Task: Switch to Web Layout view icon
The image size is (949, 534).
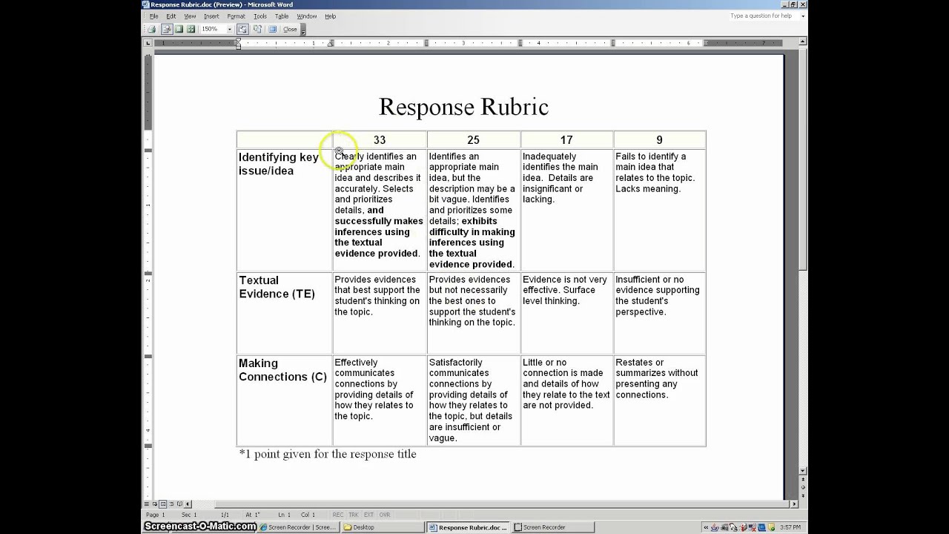Action: [156, 504]
